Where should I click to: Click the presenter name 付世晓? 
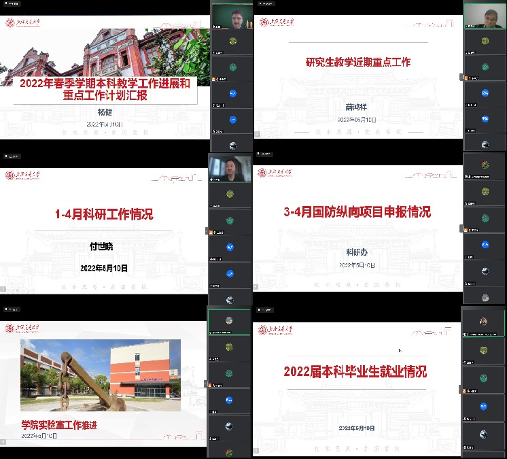point(104,247)
